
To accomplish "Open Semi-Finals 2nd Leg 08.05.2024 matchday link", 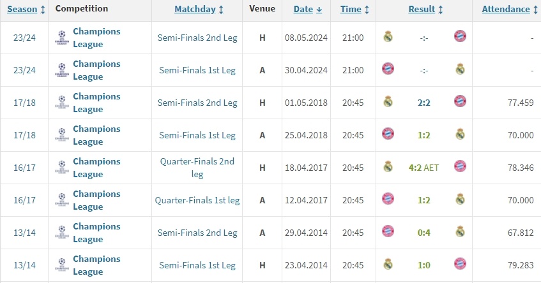I will pyautogui.click(x=197, y=38).
